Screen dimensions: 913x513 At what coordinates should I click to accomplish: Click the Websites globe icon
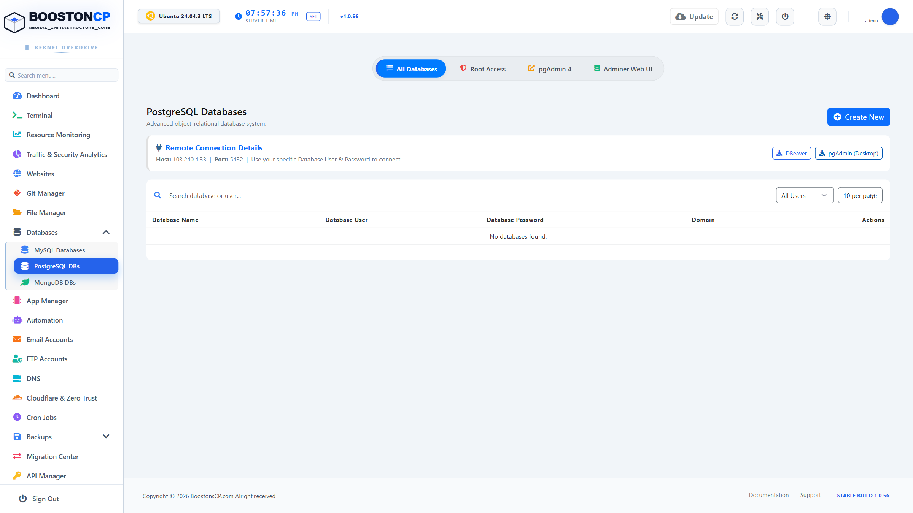click(17, 174)
